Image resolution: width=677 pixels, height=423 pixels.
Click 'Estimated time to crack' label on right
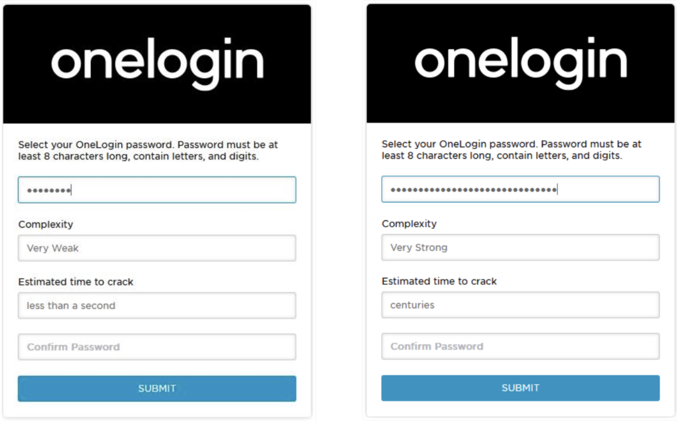point(439,281)
